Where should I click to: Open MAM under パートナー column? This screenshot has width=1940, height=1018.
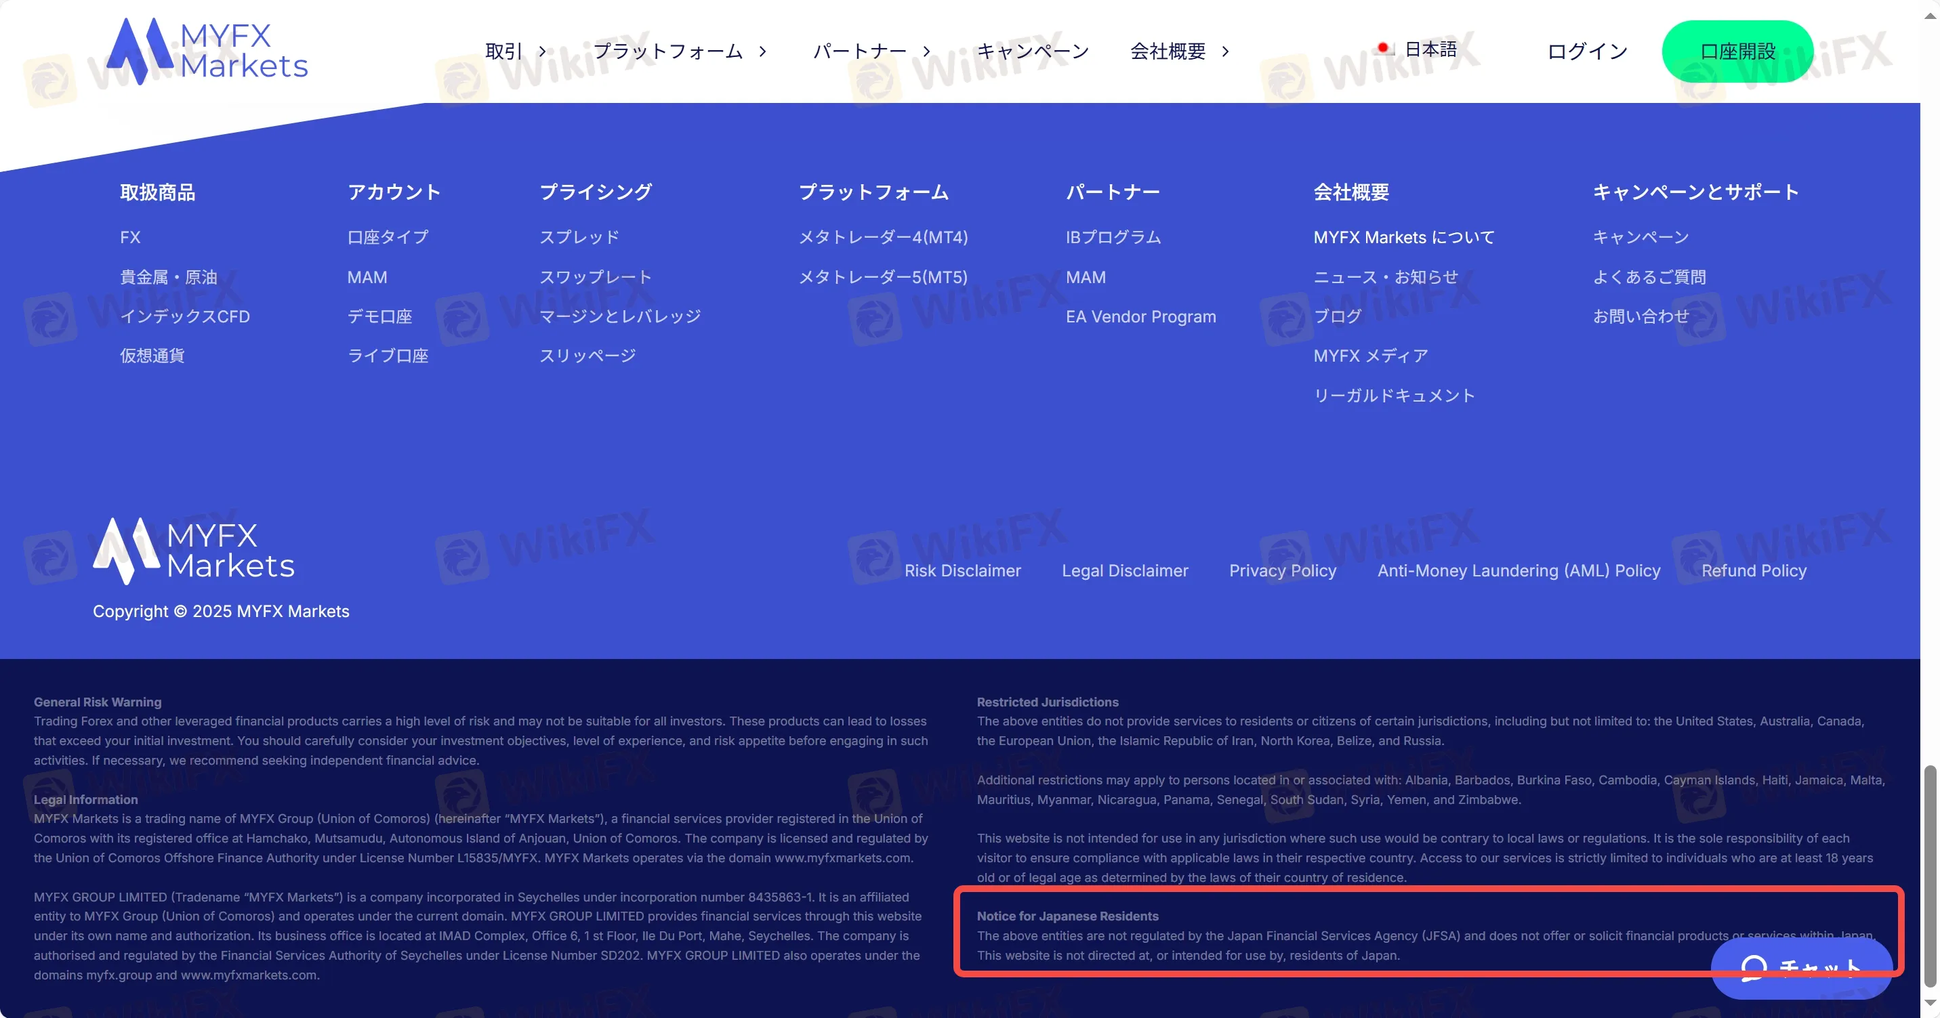point(1086,277)
